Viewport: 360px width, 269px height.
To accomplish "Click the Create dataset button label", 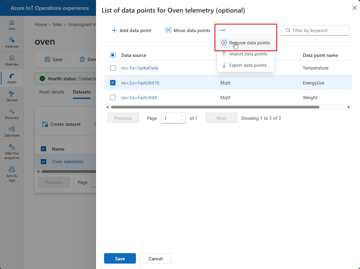I will (65, 124).
